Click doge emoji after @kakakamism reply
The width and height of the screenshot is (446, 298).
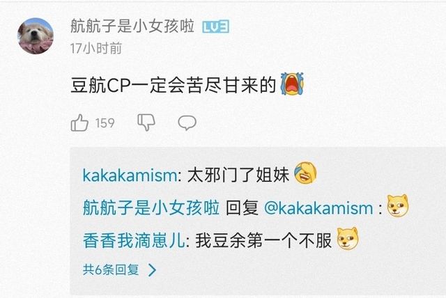[x=398, y=206]
